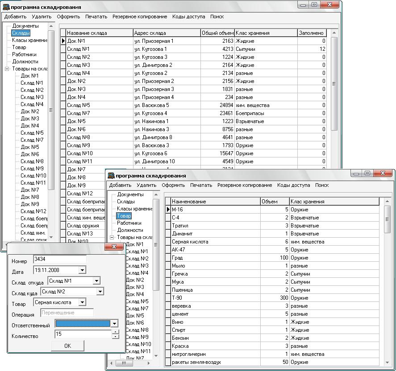The height and width of the screenshot is (371, 396).
Task: Click the row marker arrow next to М-16
Action: [x=168, y=209]
